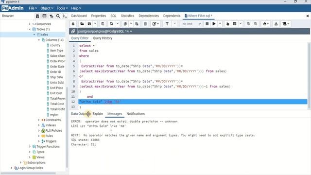This screenshot has width=311, height=175.
Task: Expand the Indexes tree node
Action: tap(39, 125)
